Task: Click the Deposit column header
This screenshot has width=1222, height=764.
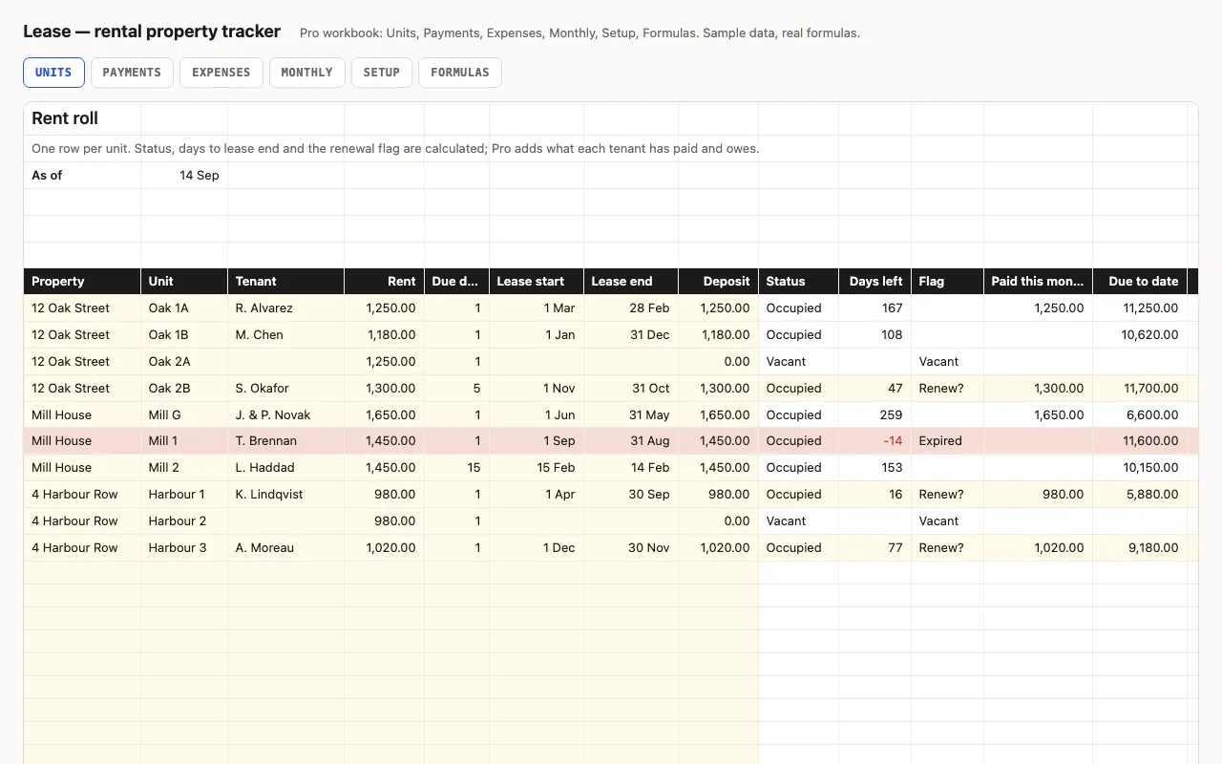Action: pos(718,282)
